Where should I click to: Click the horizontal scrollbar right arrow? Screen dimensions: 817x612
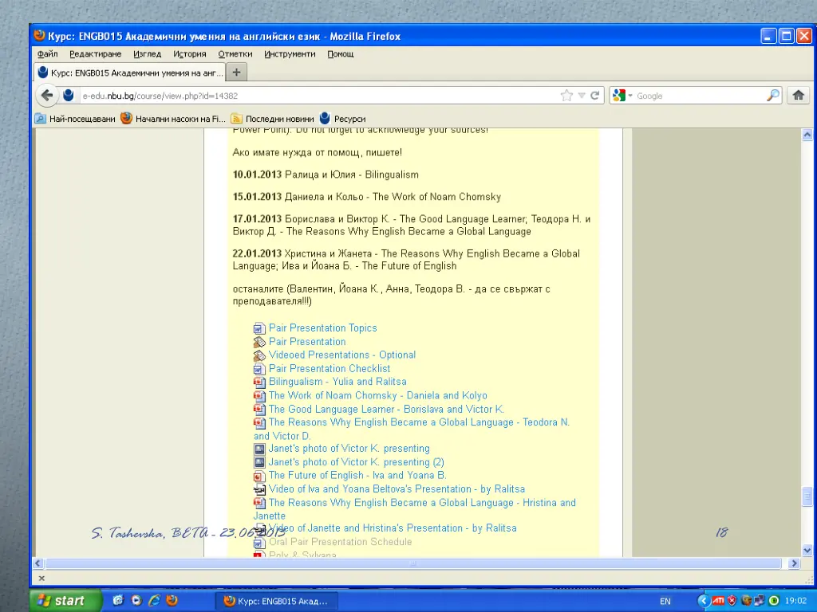pos(794,563)
